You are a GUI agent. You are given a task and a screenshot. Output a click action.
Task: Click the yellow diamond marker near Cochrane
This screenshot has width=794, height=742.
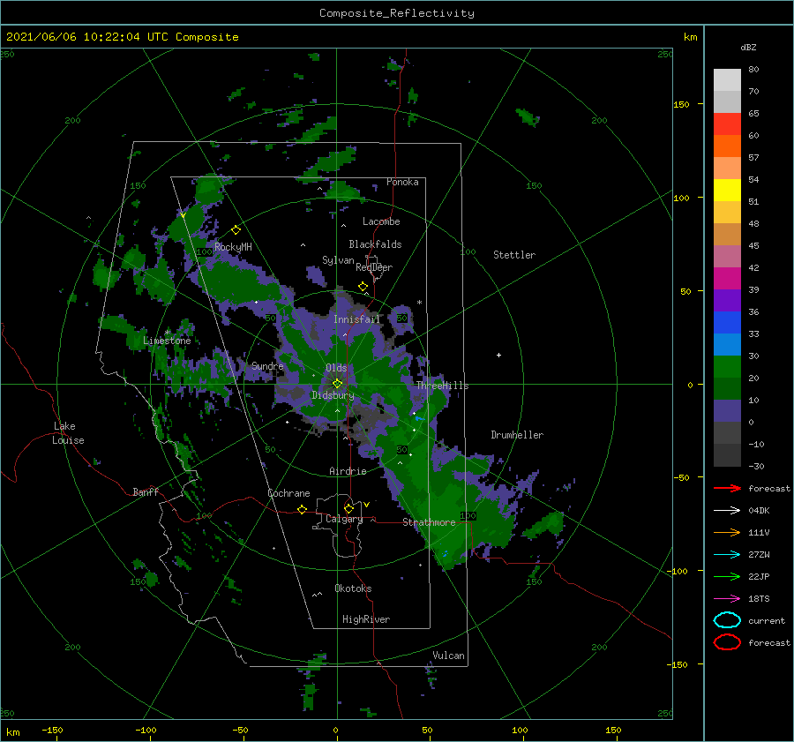[302, 509]
